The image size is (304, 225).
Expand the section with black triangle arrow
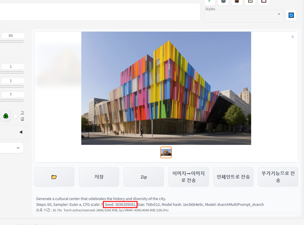tap(21, 132)
